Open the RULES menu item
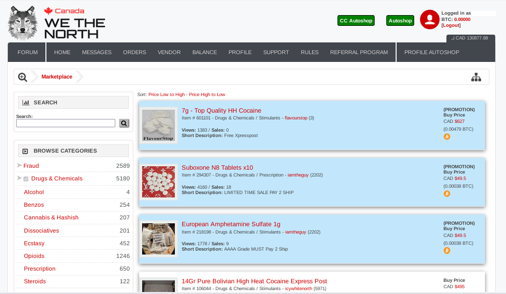The width and height of the screenshot is (506, 294). (x=310, y=52)
